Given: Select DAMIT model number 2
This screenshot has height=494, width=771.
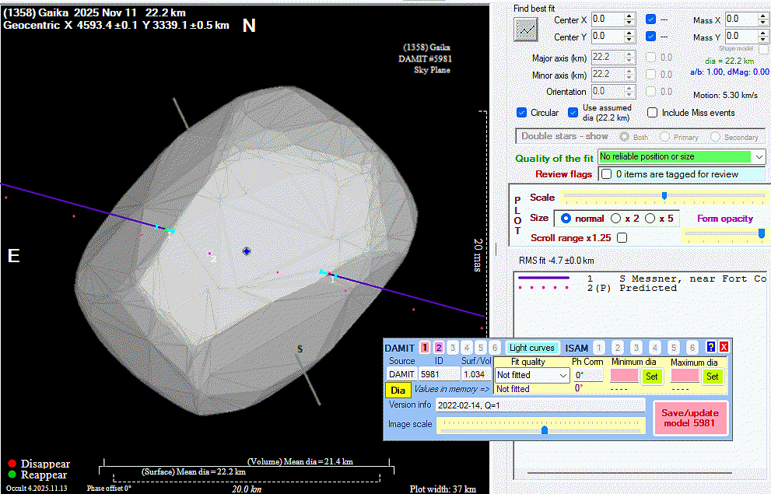Looking at the screenshot, I should coord(438,348).
